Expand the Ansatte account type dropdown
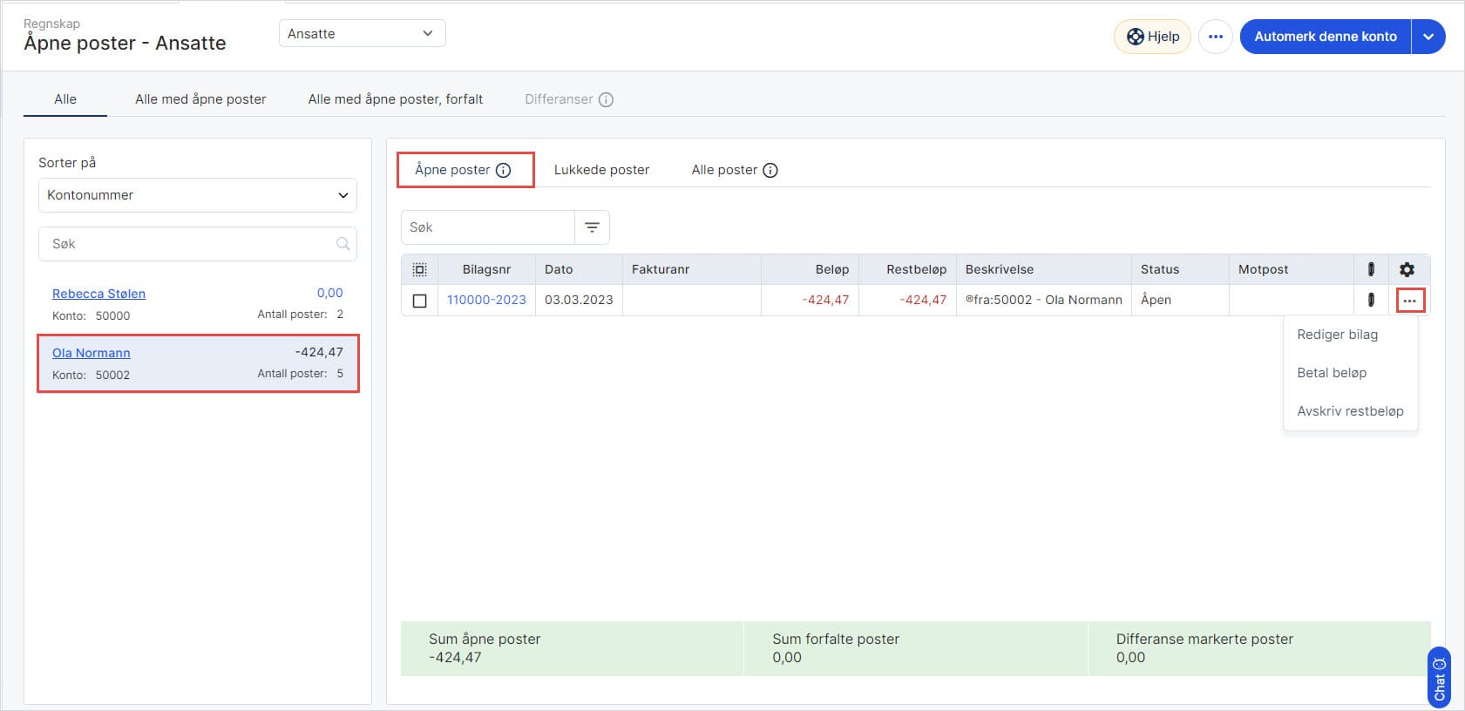 [x=362, y=34]
